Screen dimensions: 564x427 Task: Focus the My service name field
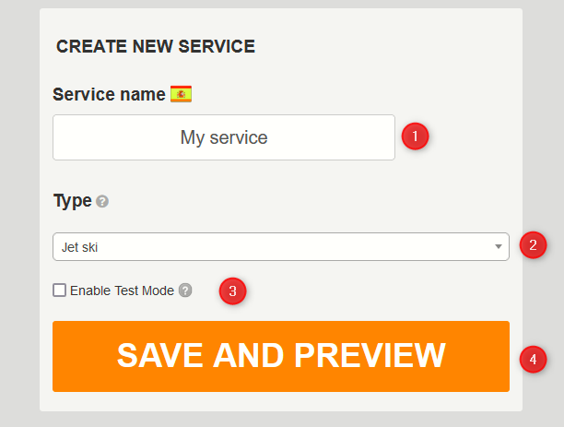point(224,137)
